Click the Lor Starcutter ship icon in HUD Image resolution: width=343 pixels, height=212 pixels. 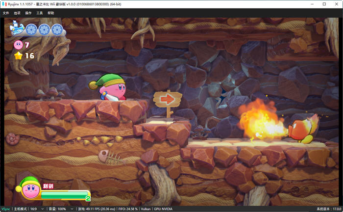[17, 28]
